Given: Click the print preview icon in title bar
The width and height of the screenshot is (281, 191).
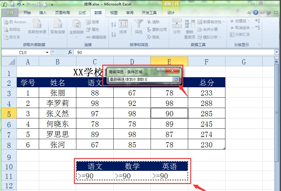Looking at the screenshot, I should pyautogui.click(x=45, y=5).
